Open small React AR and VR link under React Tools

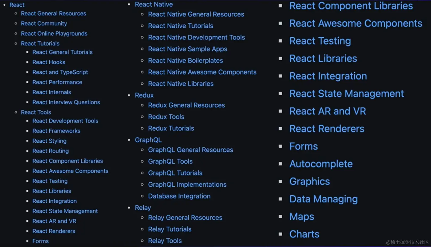point(54,221)
